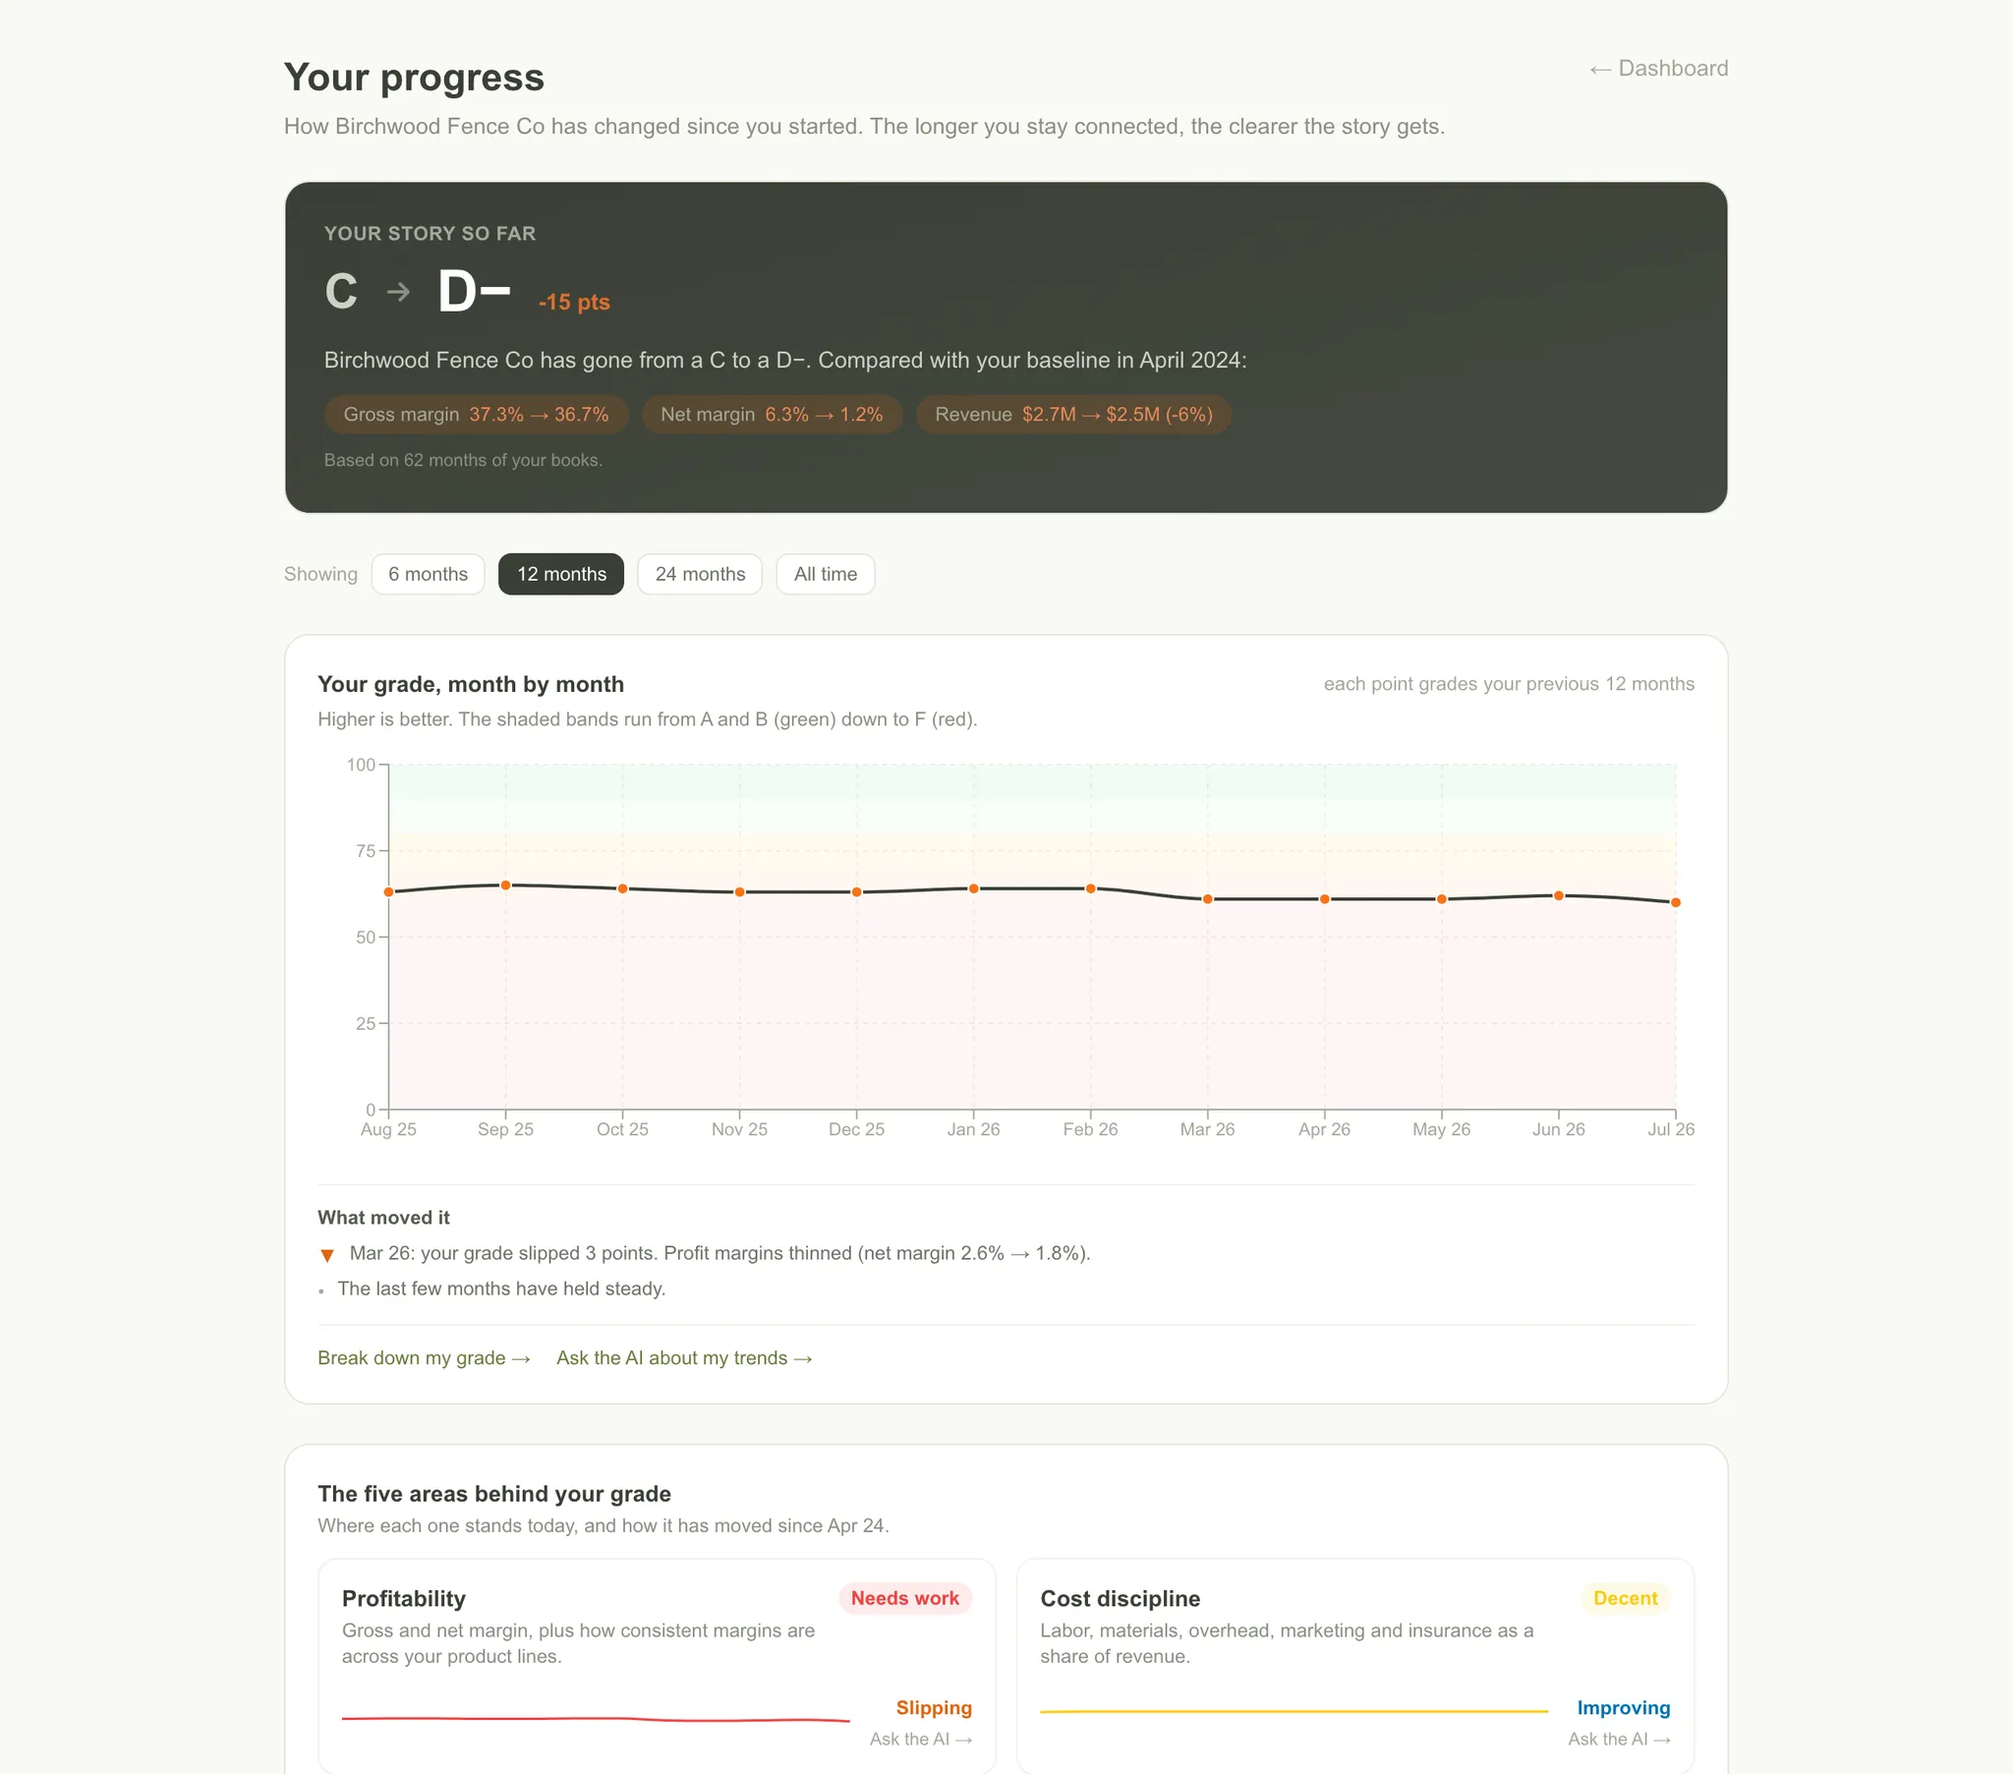
Task: Click the Cost discipline sparkline
Action: click(x=1294, y=1712)
